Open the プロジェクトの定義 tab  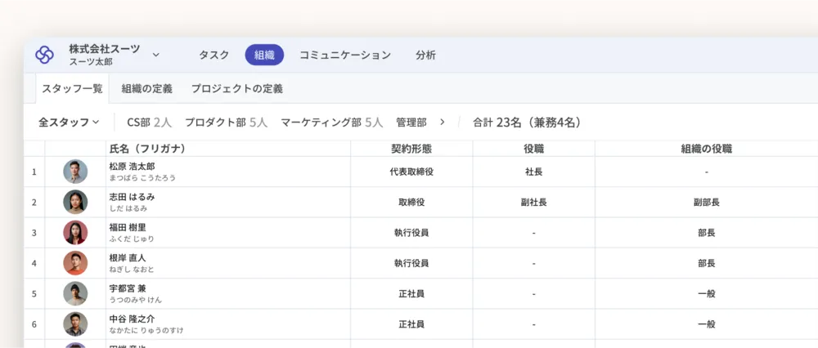237,88
